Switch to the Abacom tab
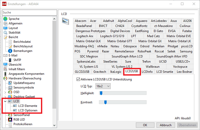This screenshot has height=130, width=200. 80,21
